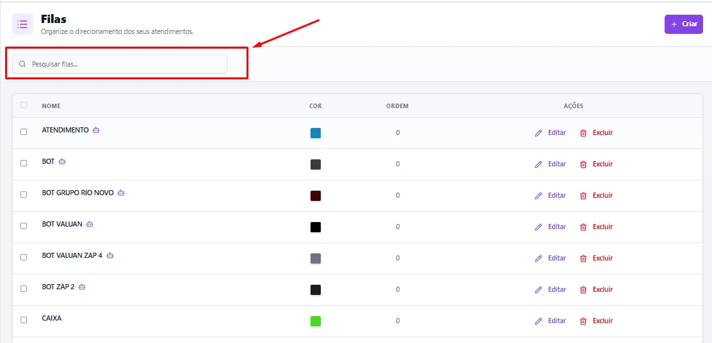
Task: Click the black color swatch for BOT VALUAN
Action: [316, 227]
